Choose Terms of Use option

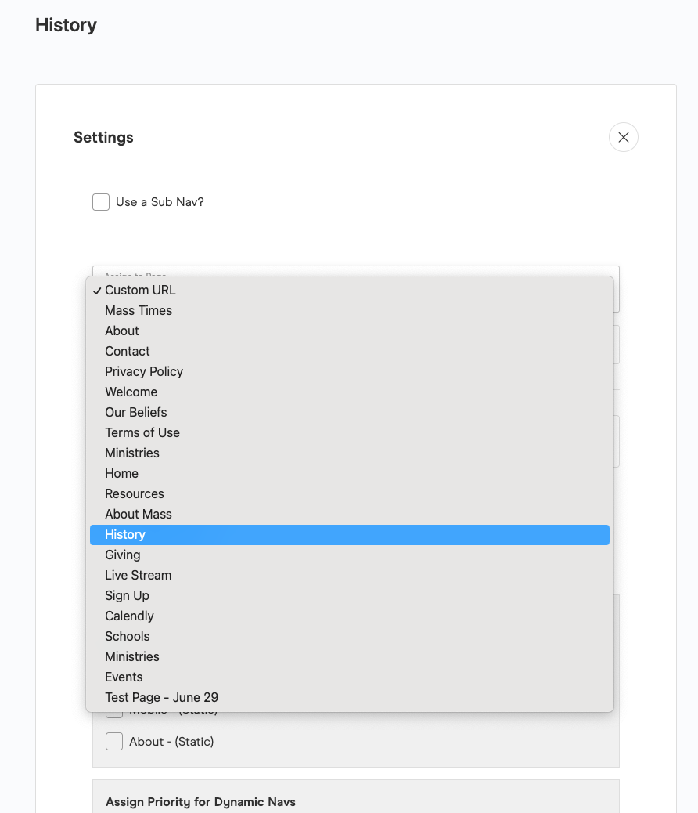click(142, 432)
